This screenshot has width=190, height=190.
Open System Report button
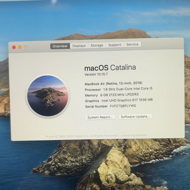[x=100, y=117]
